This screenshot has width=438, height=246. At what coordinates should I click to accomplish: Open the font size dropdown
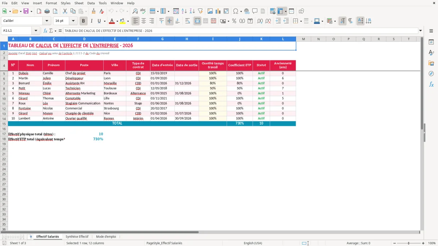[x=73, y=21]
